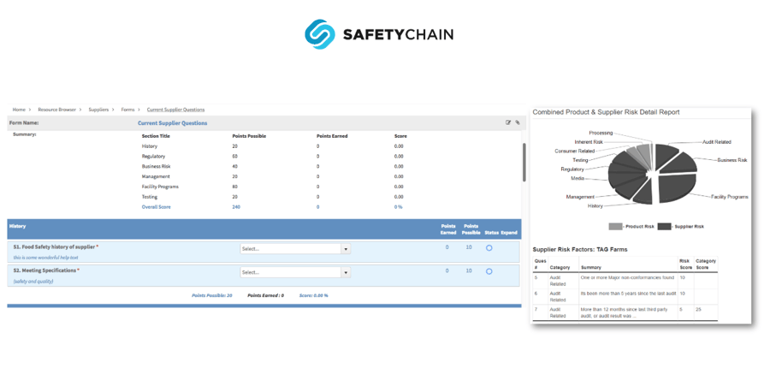The height and width of the screenshot is (374, 770).
Task: Open the S2 Meeting Specifications dropdown
Action: pos(295,272)
